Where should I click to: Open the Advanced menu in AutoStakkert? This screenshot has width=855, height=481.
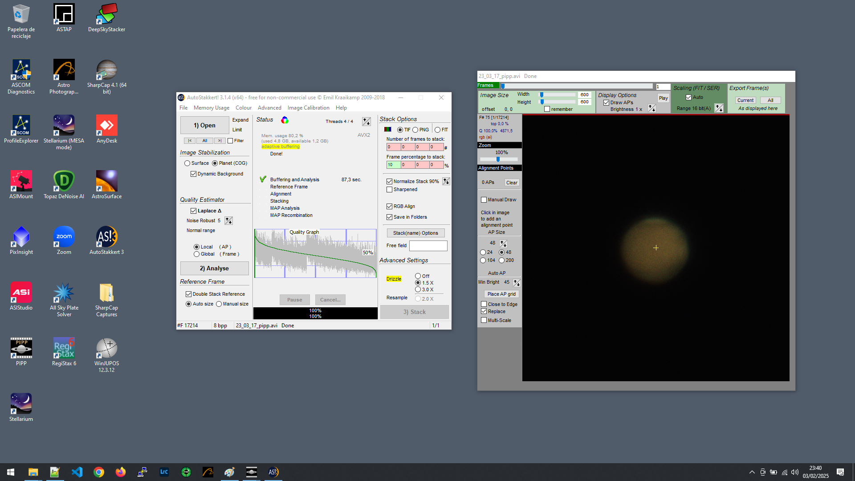(x=269, y=107)
